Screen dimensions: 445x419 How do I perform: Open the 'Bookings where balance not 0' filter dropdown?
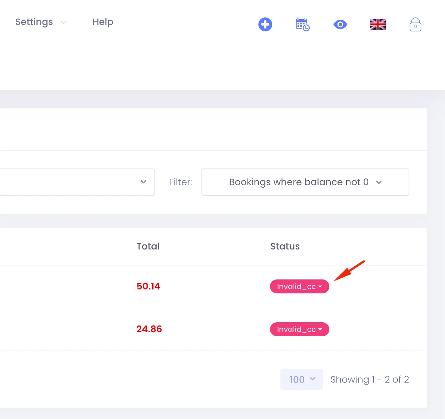pos(305,182)
